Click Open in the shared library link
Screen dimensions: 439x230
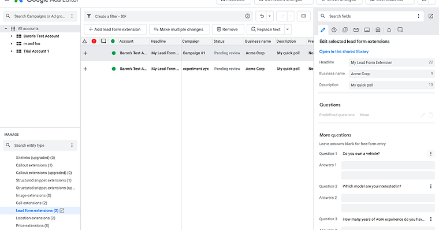pos(344,51)
